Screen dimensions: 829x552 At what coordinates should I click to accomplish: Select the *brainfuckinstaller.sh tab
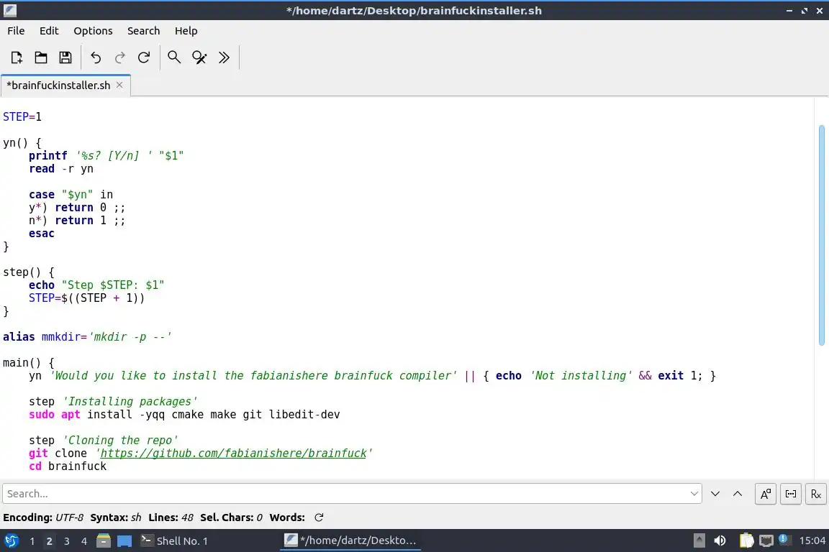[x=59, y=85]
